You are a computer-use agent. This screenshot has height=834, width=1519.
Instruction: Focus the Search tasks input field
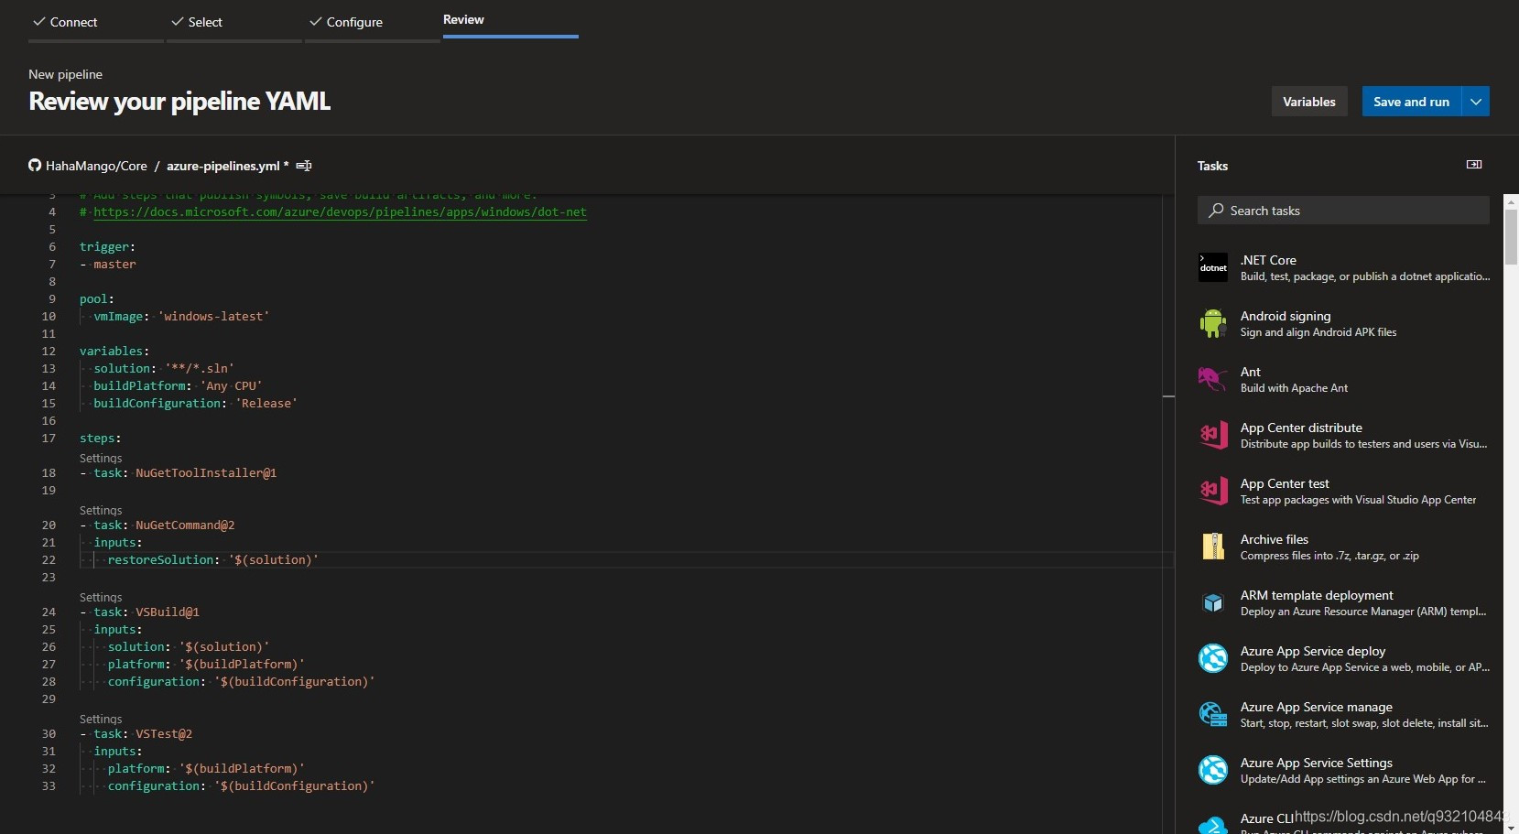pyautogui.click(x=1343, y=211)
